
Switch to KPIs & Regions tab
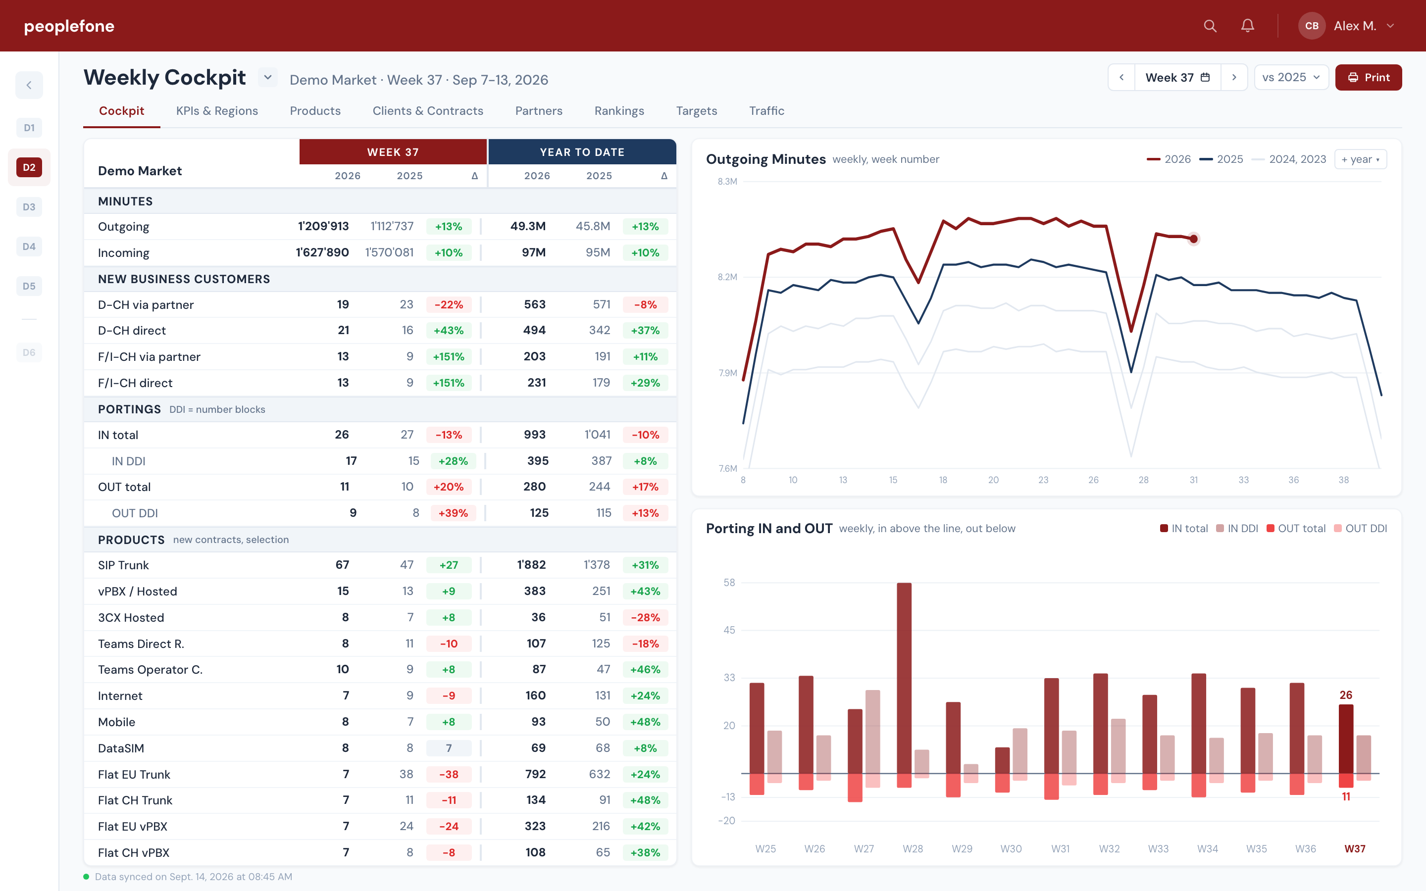coord(217,111)
